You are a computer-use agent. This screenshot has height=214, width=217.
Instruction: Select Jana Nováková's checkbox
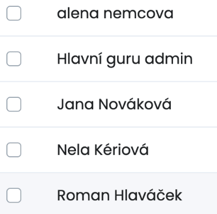14,104
